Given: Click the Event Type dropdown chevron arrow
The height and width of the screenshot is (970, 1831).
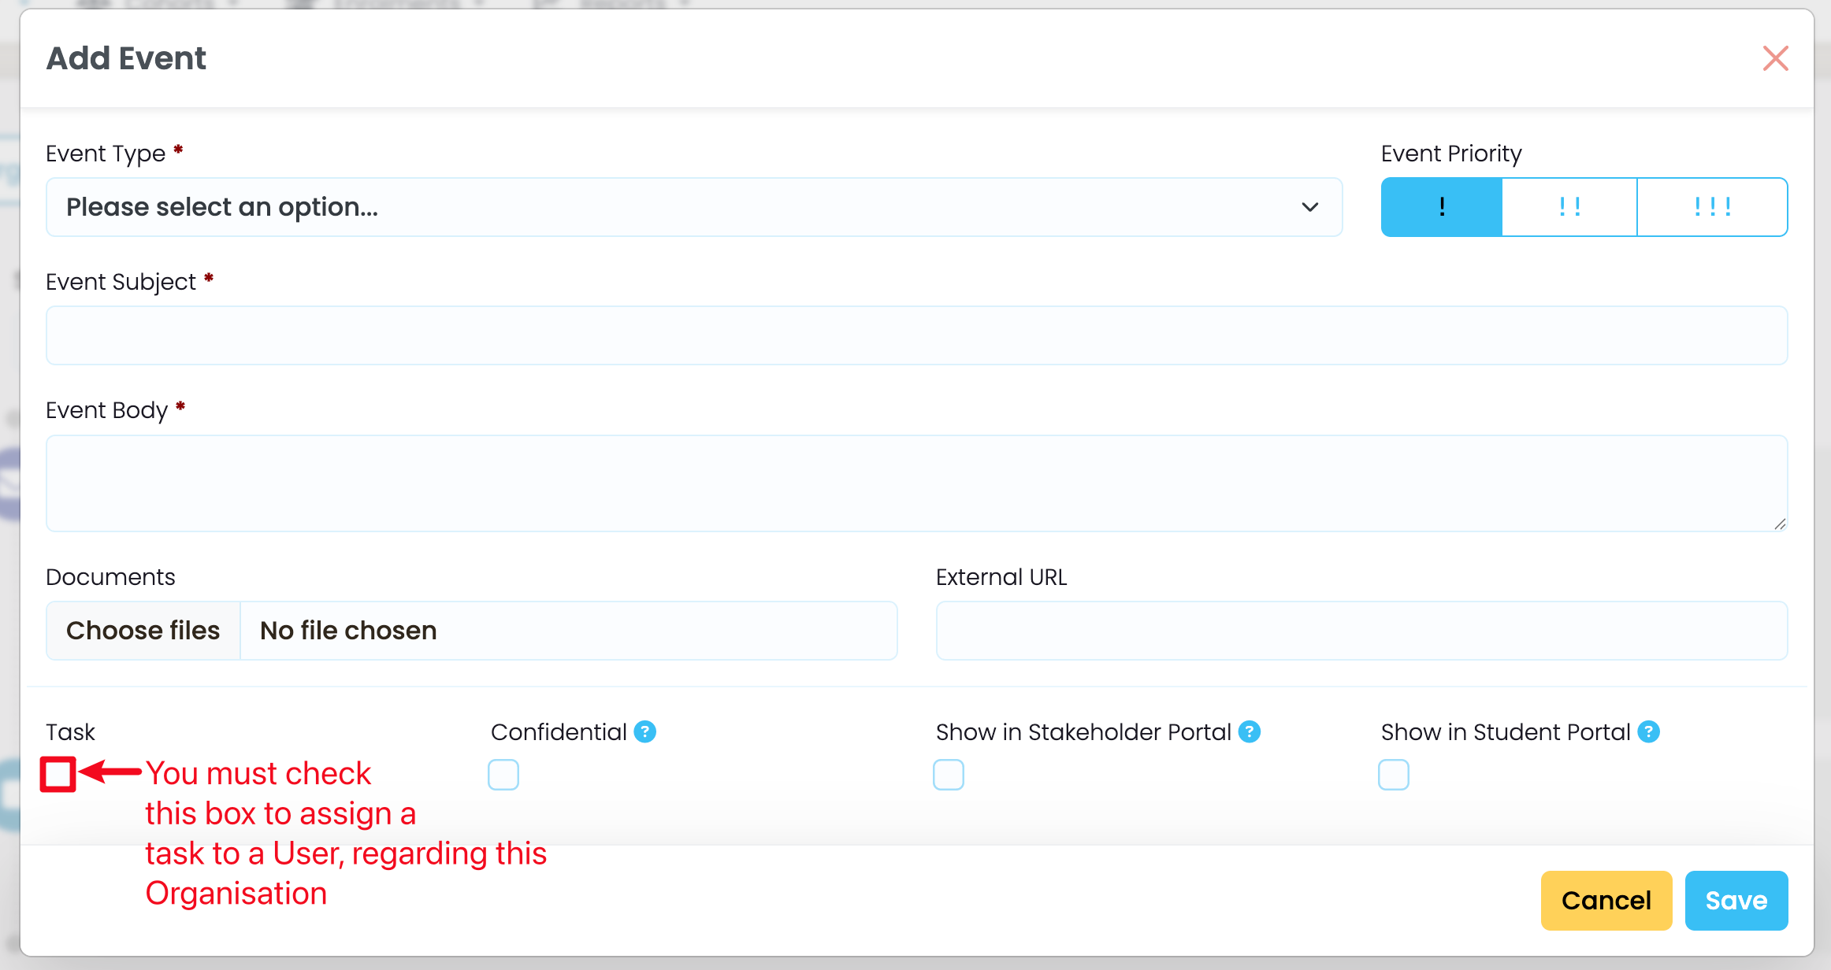Looking at the screenshot, I should [x=1309, y=207].
